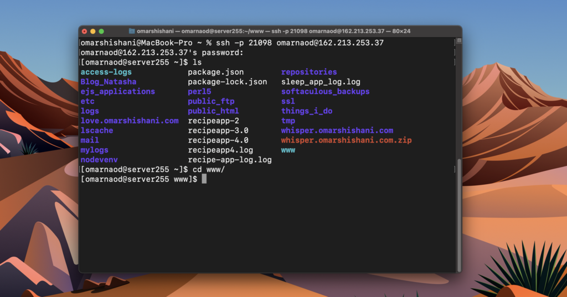
Task: Click sleep_app_log.log file name
Action: pos(321,82)
